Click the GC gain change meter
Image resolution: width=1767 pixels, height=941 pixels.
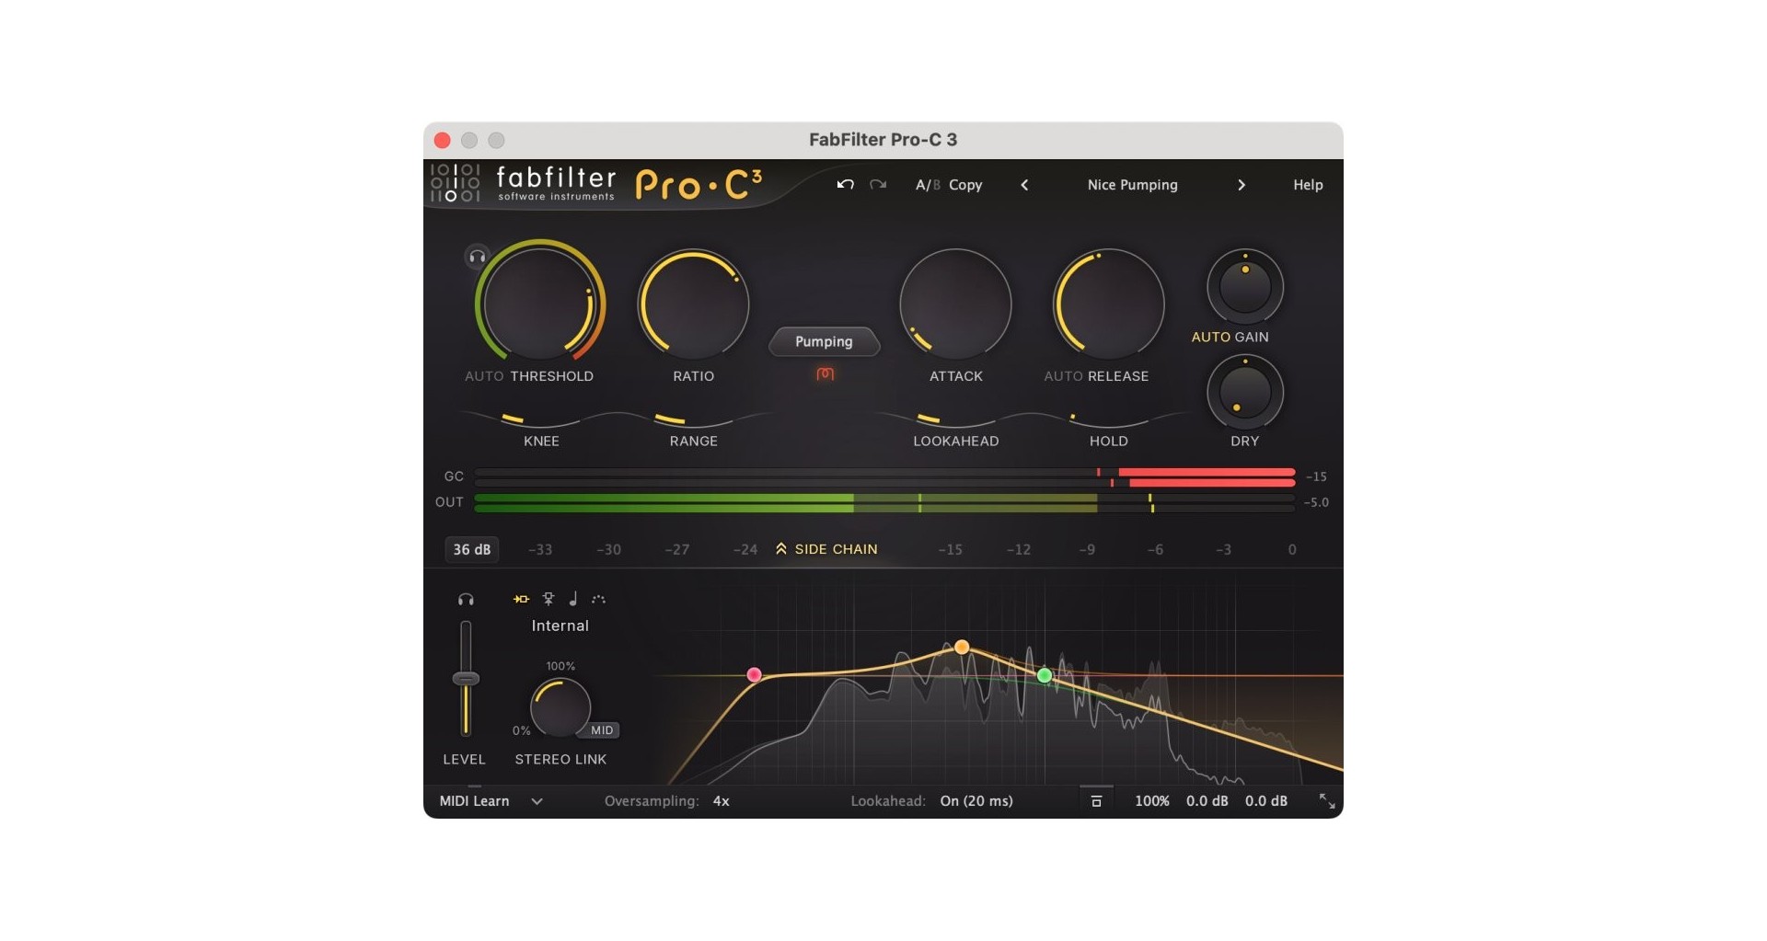pos(884,476)
